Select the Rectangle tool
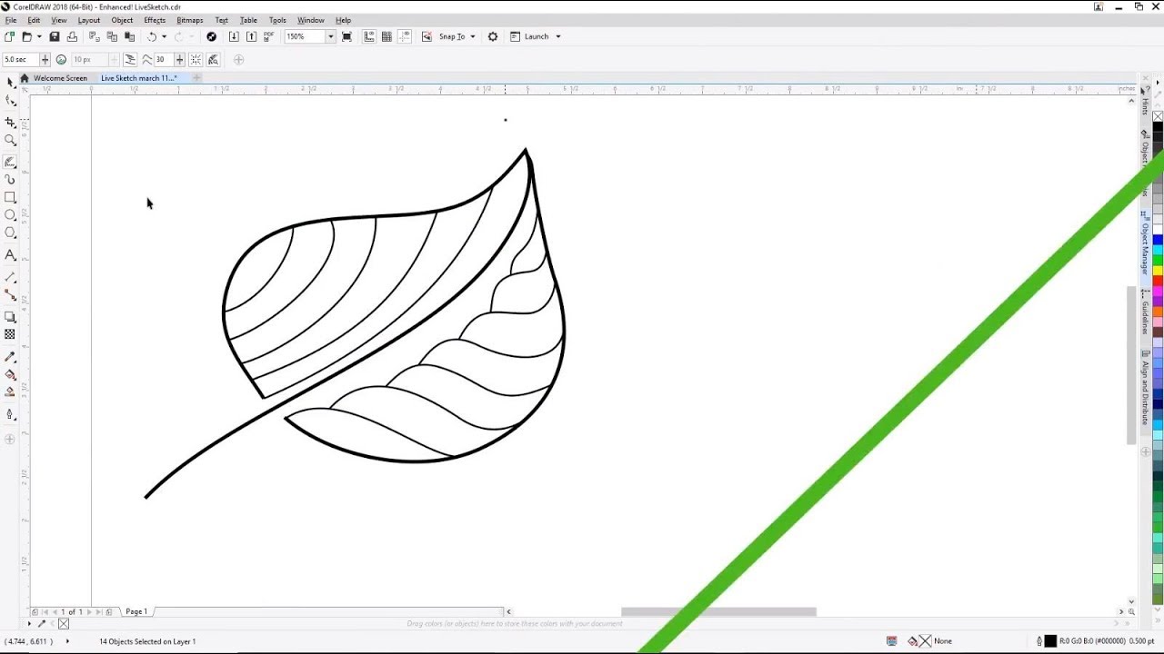This screenshot has width=1164, height=654. (x=10, y=197)
